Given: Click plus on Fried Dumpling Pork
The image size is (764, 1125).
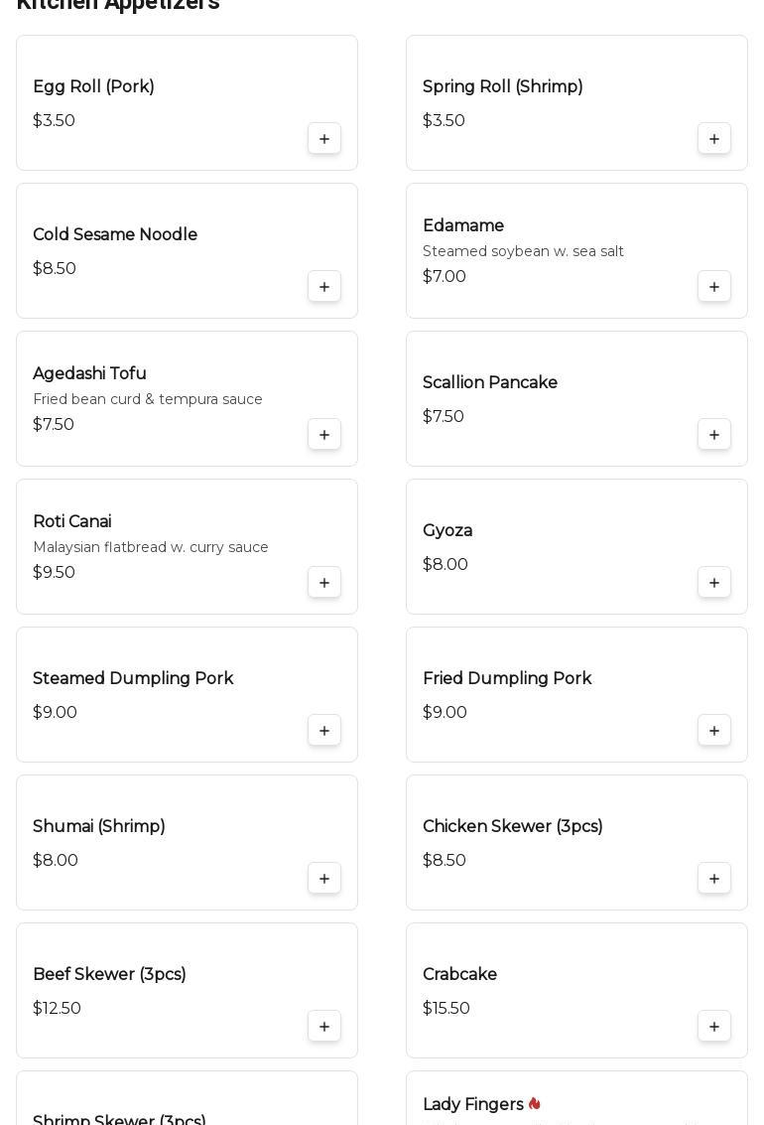Looking at the screenshot, I should (714, 731).
